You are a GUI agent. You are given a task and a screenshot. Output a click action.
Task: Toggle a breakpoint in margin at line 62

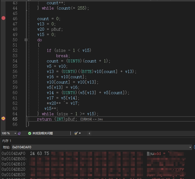coord(3,103)
